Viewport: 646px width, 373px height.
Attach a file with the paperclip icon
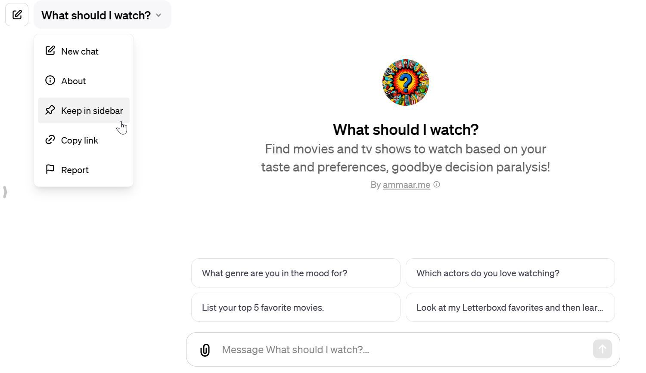(205, 350)
